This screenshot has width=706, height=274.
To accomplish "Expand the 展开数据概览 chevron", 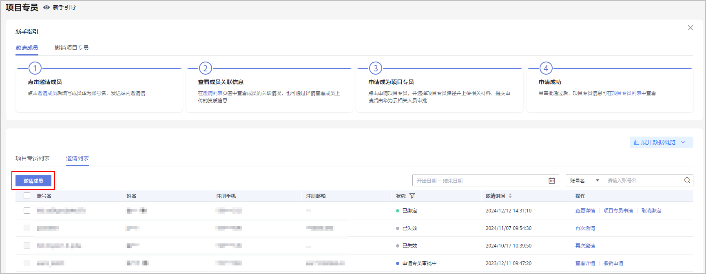I will pos(684,142).
